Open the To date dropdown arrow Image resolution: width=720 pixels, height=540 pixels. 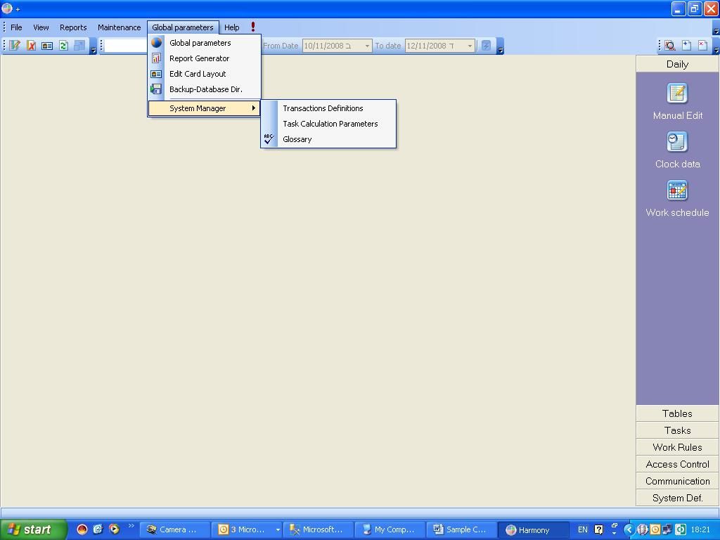point(470,46)
